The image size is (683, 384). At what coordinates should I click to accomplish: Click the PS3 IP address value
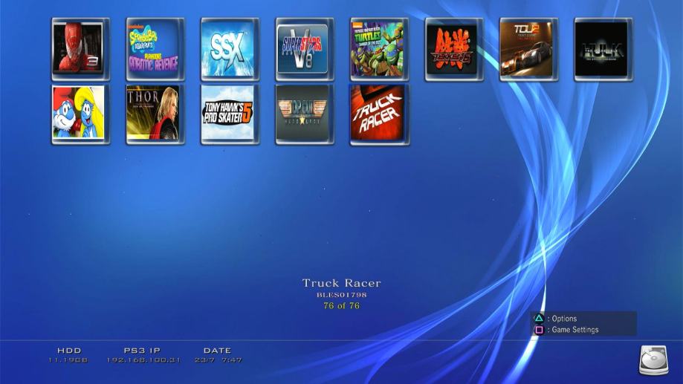(143, 360)
